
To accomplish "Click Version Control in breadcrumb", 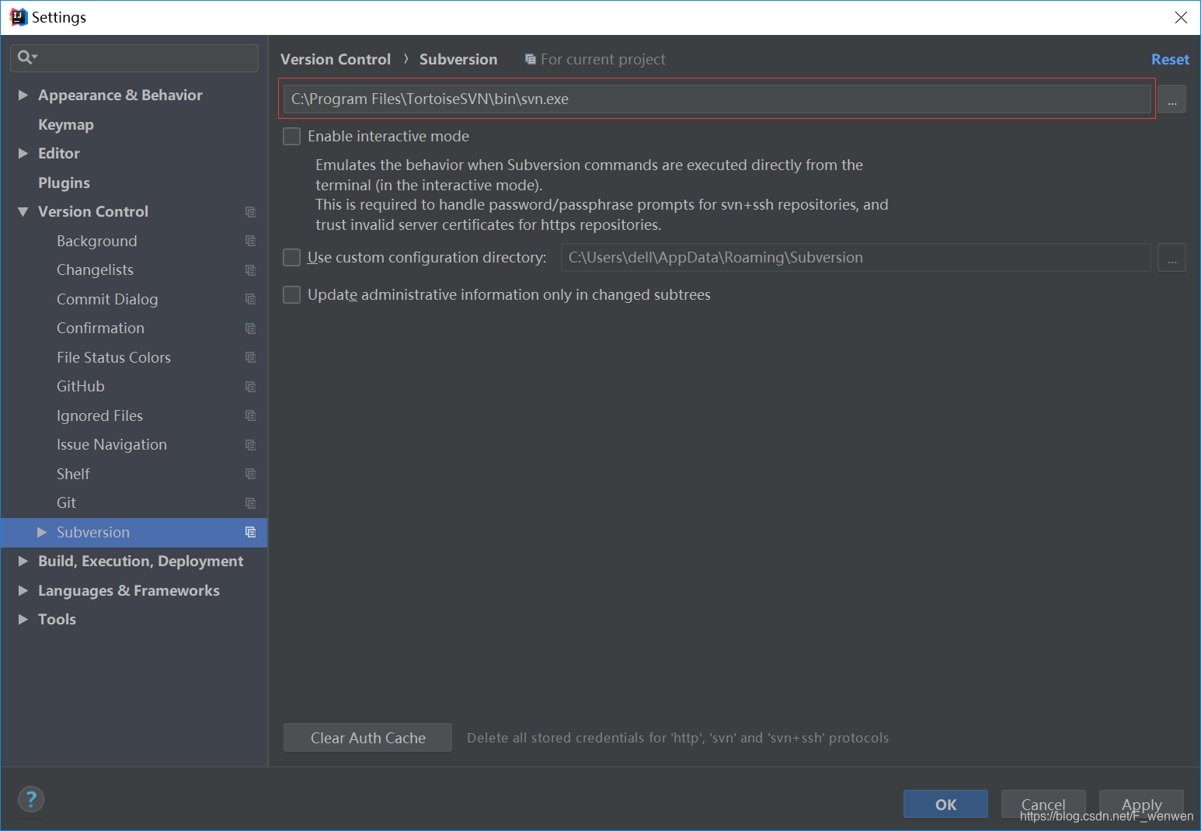I will click(336, 60).
